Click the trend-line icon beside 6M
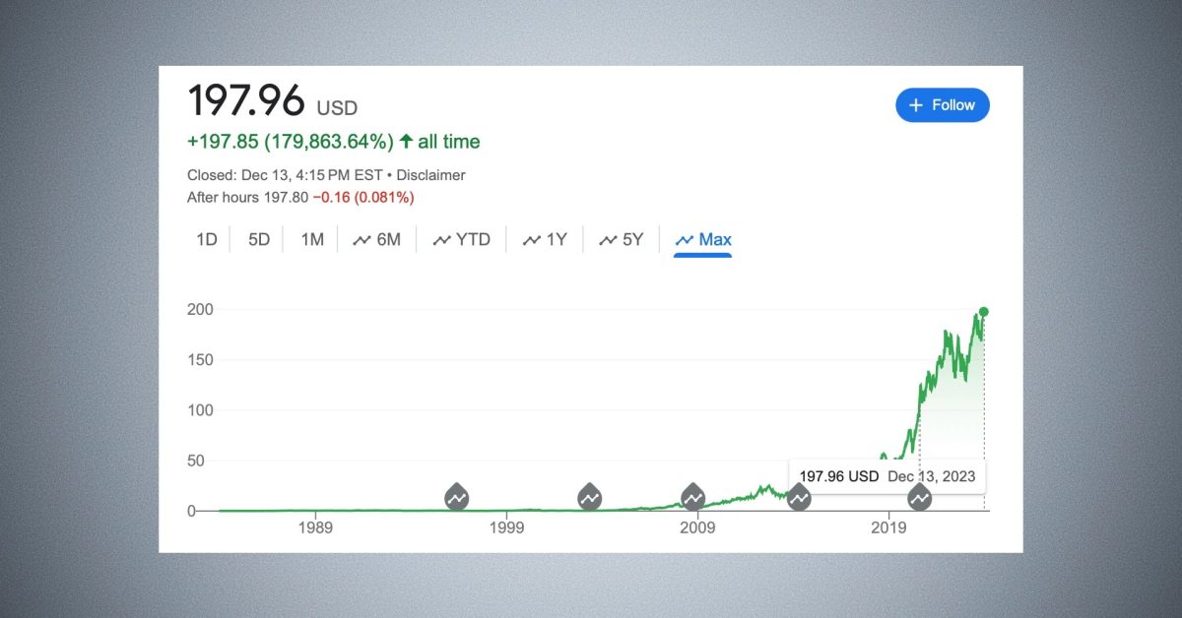This screenshot has height=618, width=1182. tap(361, 239)
